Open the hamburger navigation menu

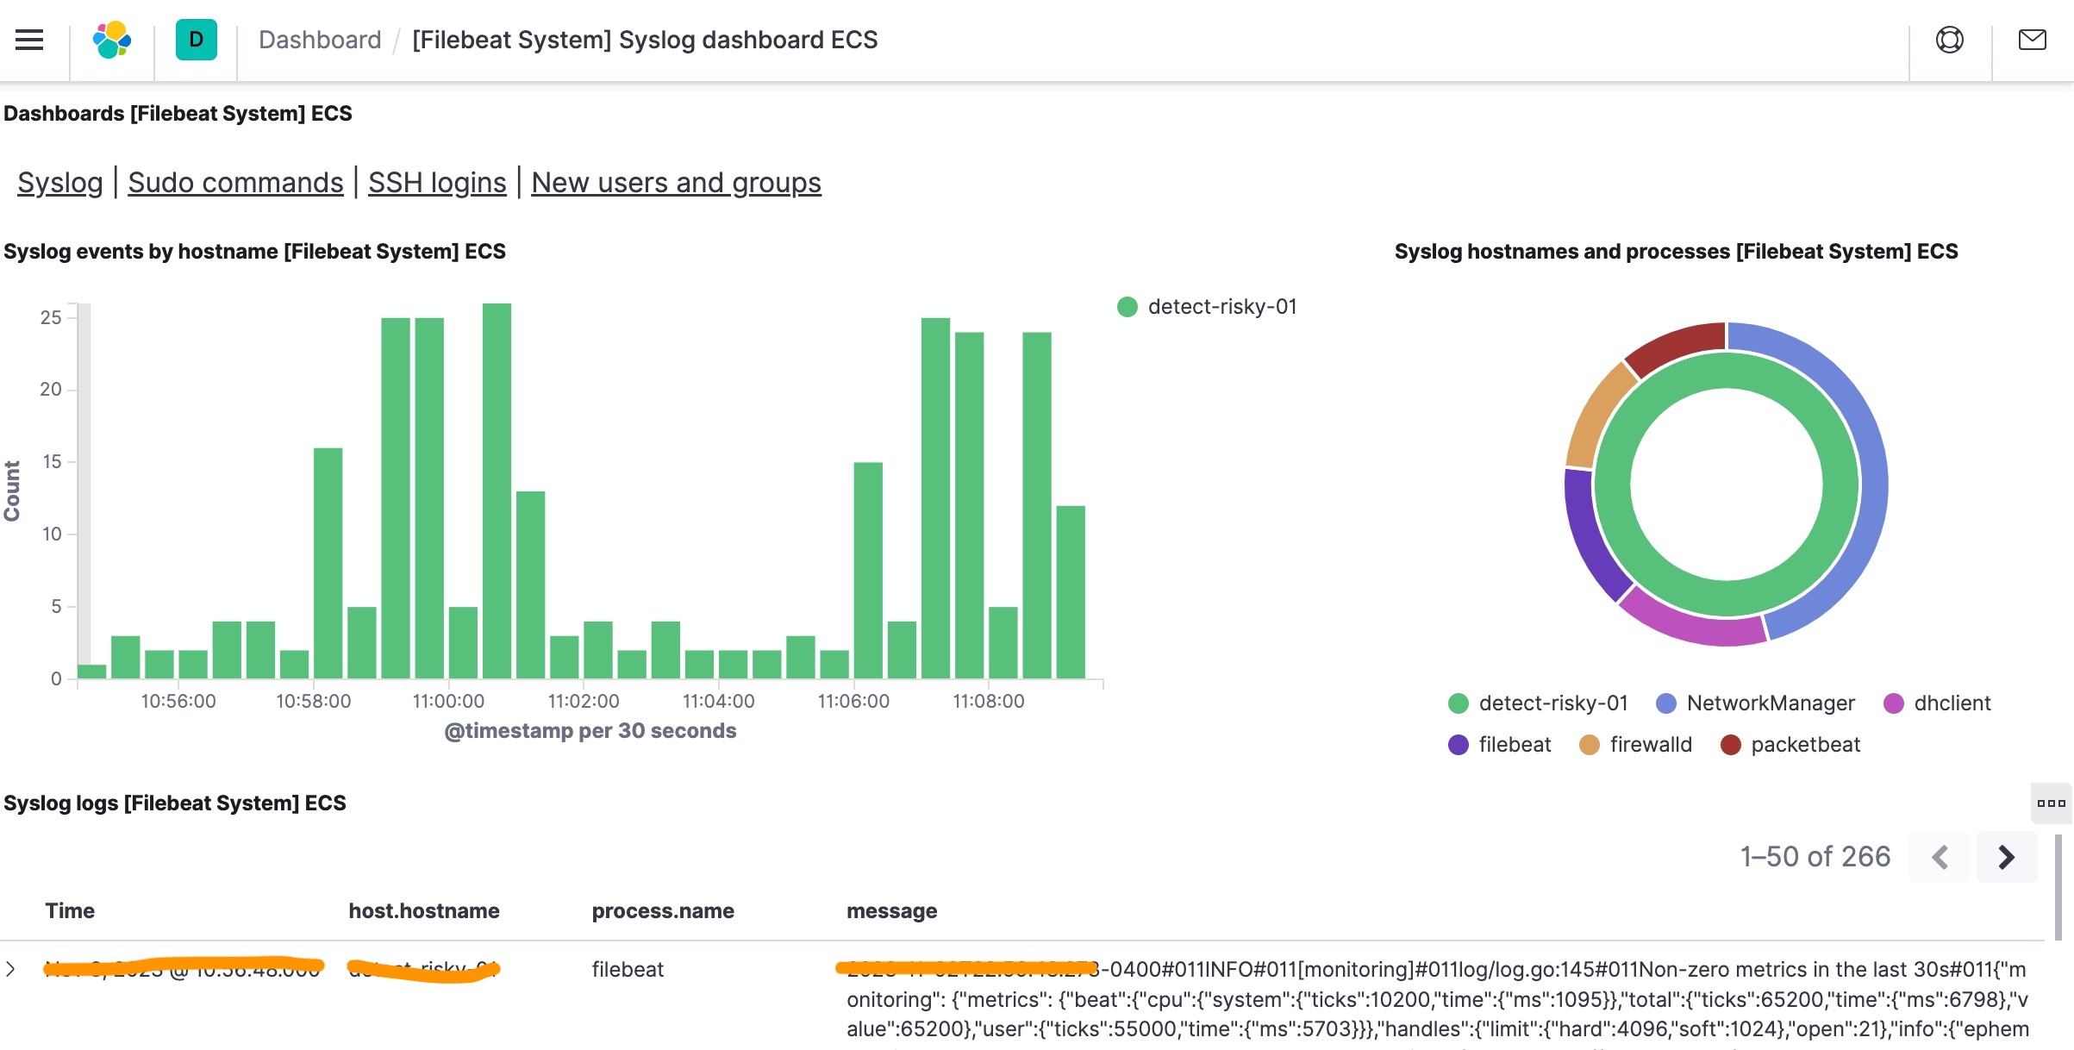pyautogui.click(x=29, y=40)
